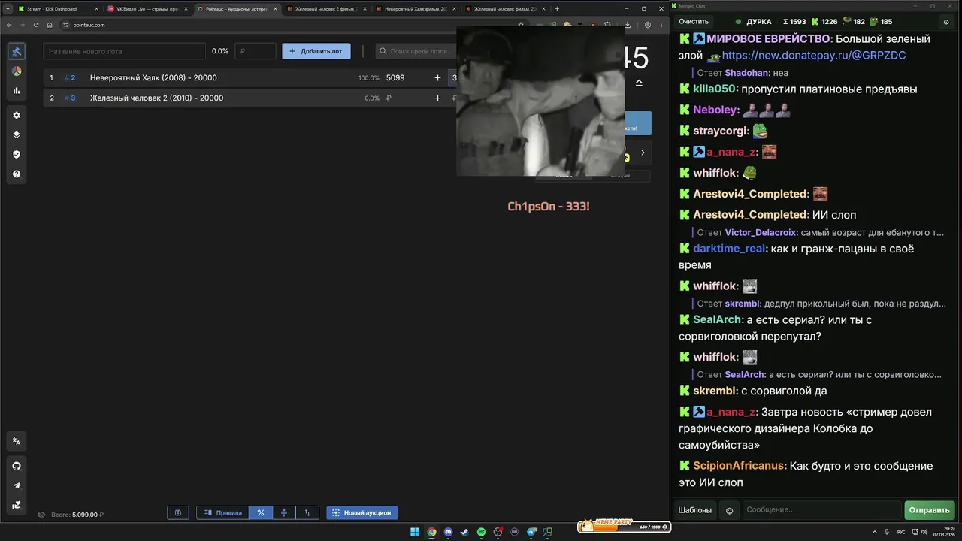Click the Шаблоны button in chat
The height and width of the screenshot is (541, 962).
[695, 510]
